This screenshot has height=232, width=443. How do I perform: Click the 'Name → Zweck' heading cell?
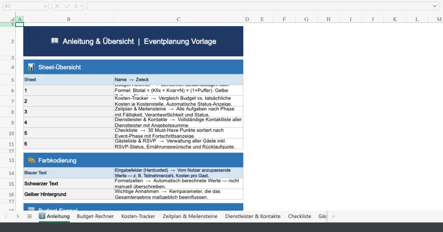coord(178,80)
